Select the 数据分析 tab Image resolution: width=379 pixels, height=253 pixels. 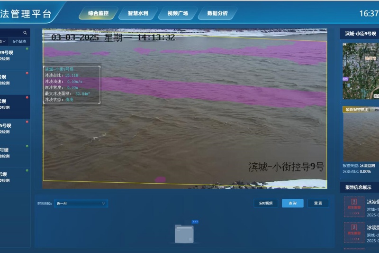(217, 13)
